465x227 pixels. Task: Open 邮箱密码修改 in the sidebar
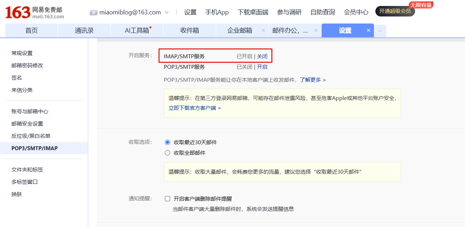[27, 65]
